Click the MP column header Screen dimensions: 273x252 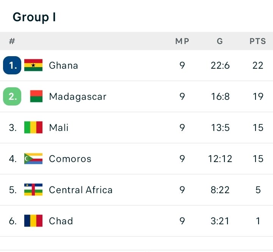click(x=182, y=41)
